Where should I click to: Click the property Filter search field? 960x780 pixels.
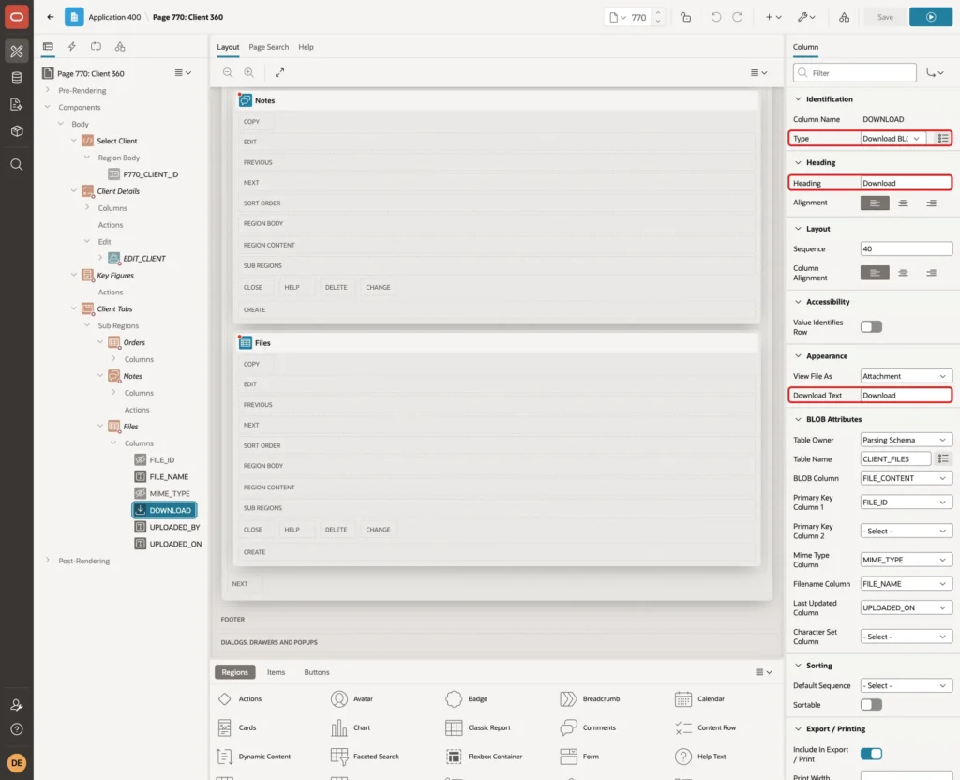(x=855, y=73)
